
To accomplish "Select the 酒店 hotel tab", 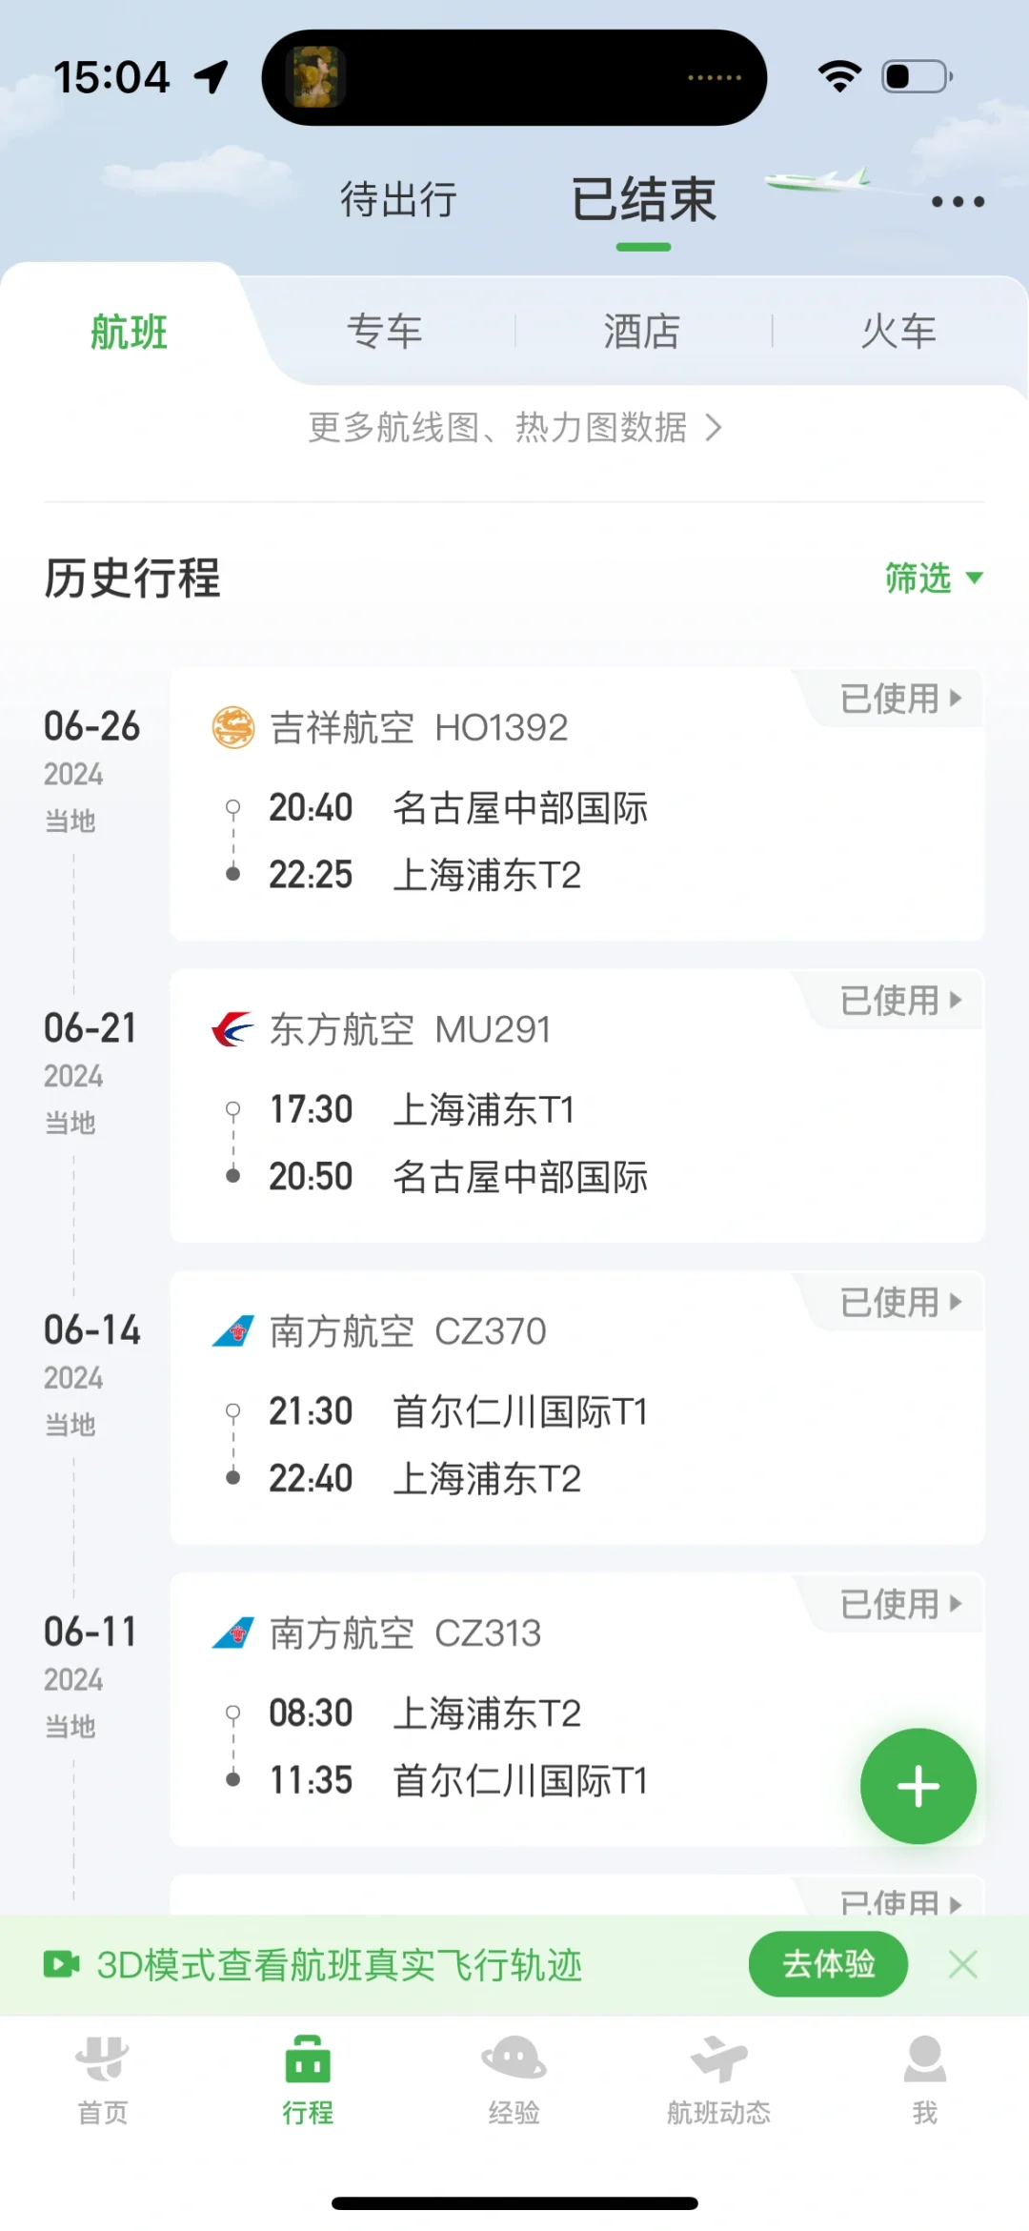I will click(641, 332).
